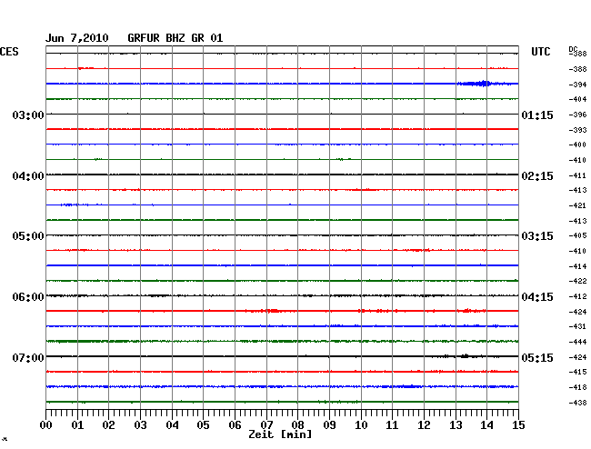This screenshot has height=449, width=591.
Task: Click the black seismic burst on the 07:00 trace
Action: click(x=466, y=356)
